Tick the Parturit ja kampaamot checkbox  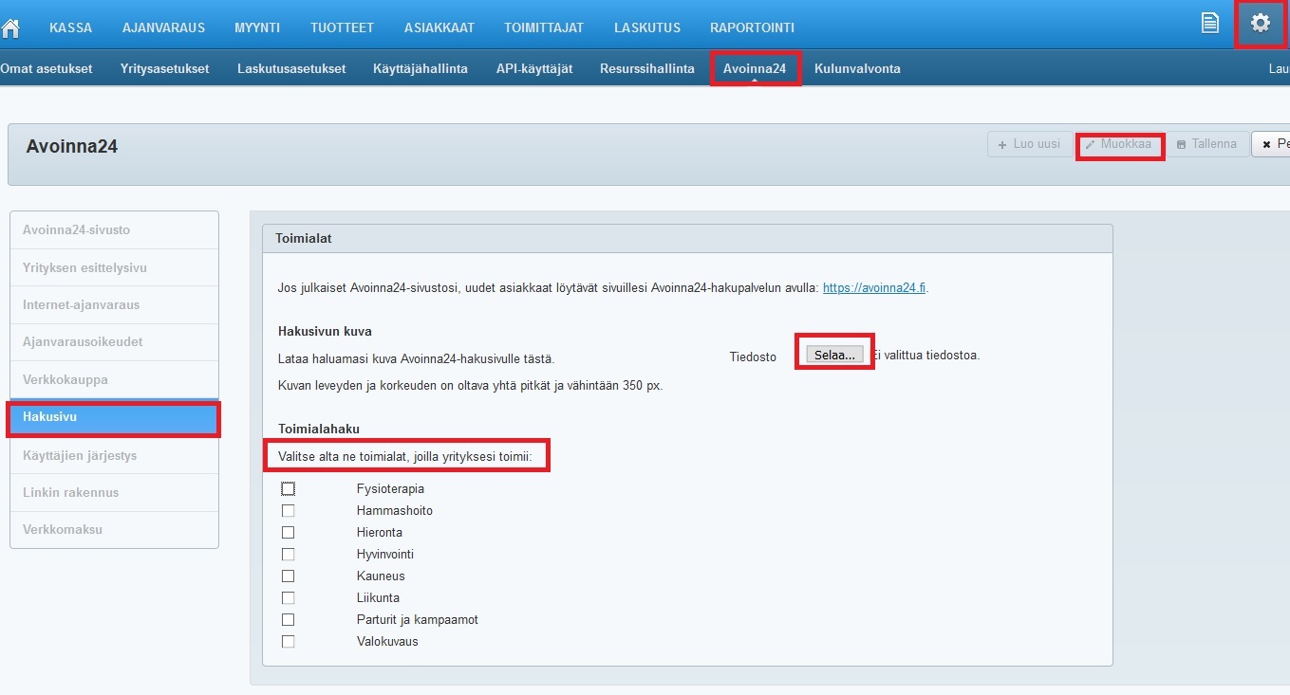point(289,620)
